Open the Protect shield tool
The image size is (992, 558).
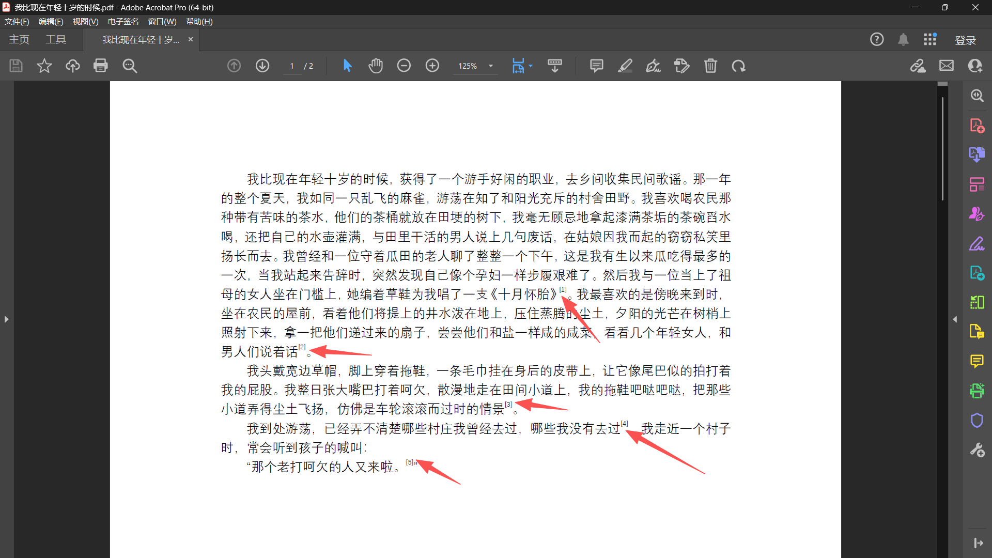[x=977, y=421]
